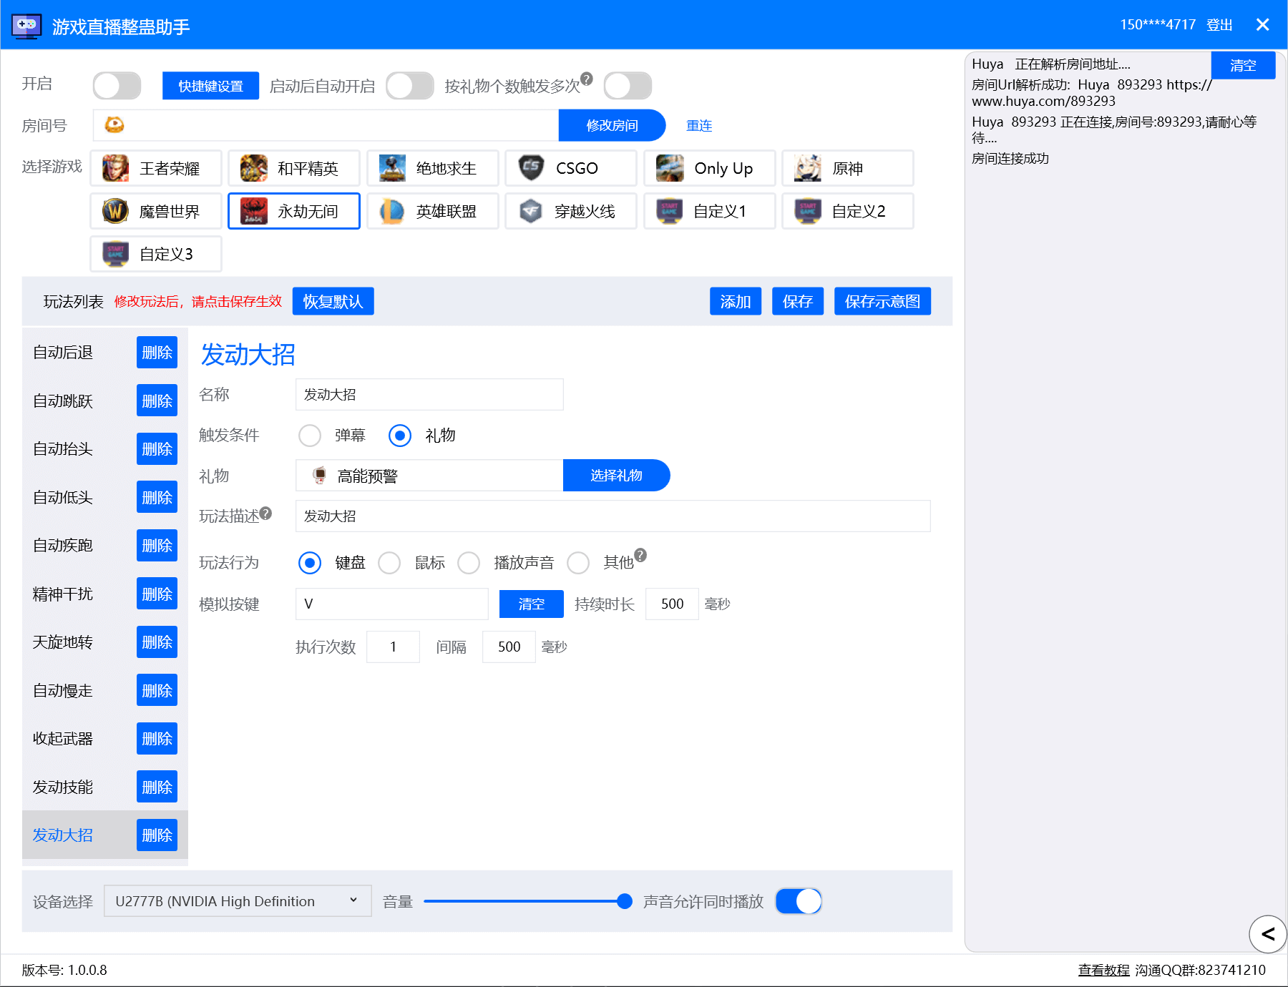Select the 自定义2 game icon

808,211
